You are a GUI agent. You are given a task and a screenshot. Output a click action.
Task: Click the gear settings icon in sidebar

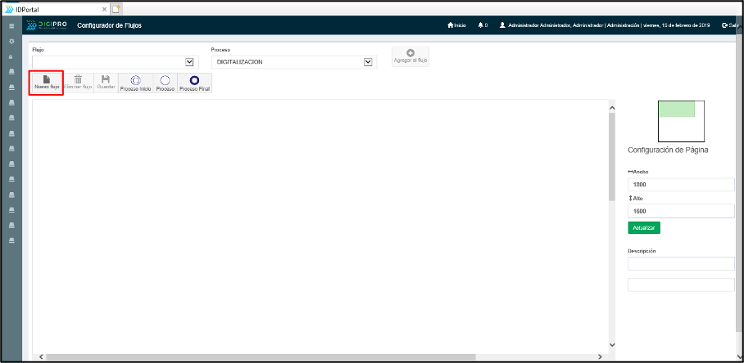coord(11,41)
